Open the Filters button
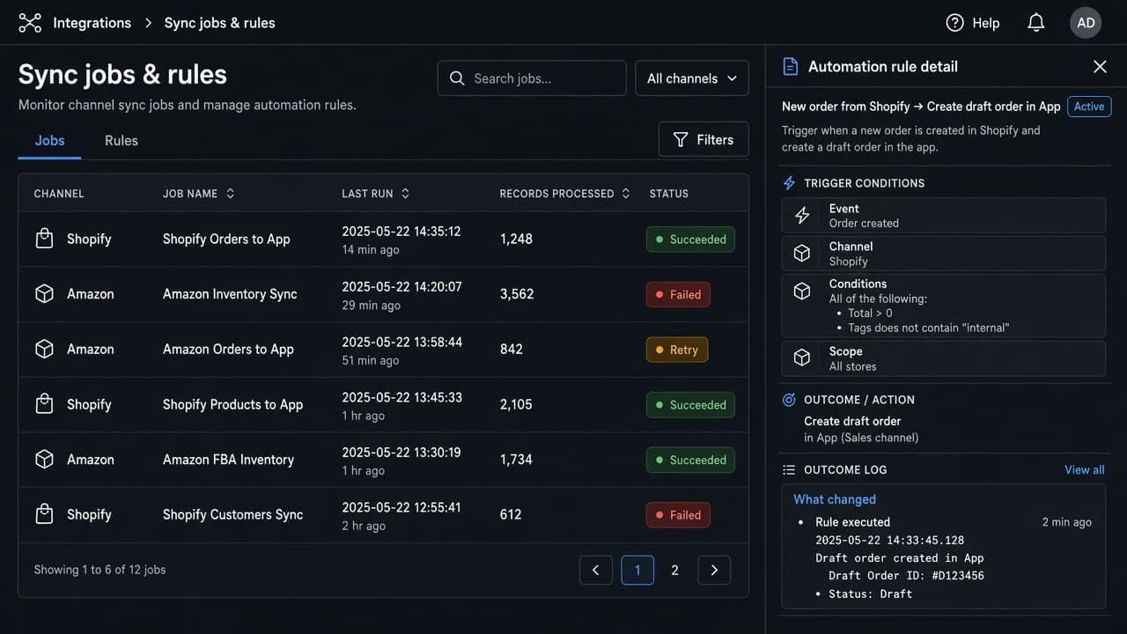Image resolution: width=1127 pixels, height=634 pixels. click(x=703, y=139)
